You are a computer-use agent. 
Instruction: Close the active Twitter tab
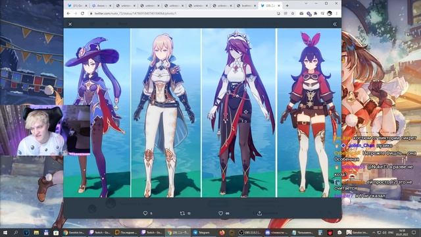(x=279, y=5)
